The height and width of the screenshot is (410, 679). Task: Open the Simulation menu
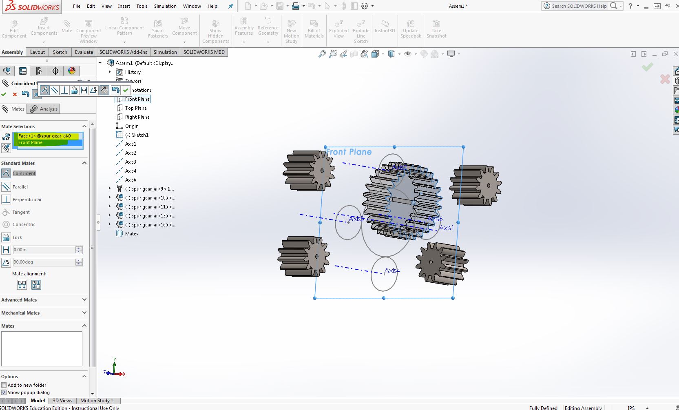click(165, 6)
